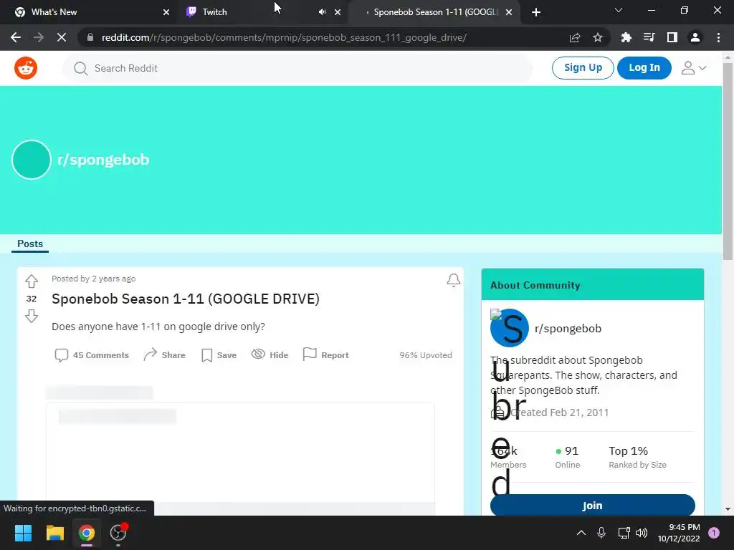734x550 pixels.
Task: Open the network tray icon
Action: 624,533
